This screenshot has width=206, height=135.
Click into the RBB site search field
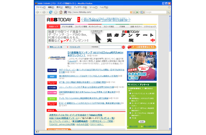[110, 47]
